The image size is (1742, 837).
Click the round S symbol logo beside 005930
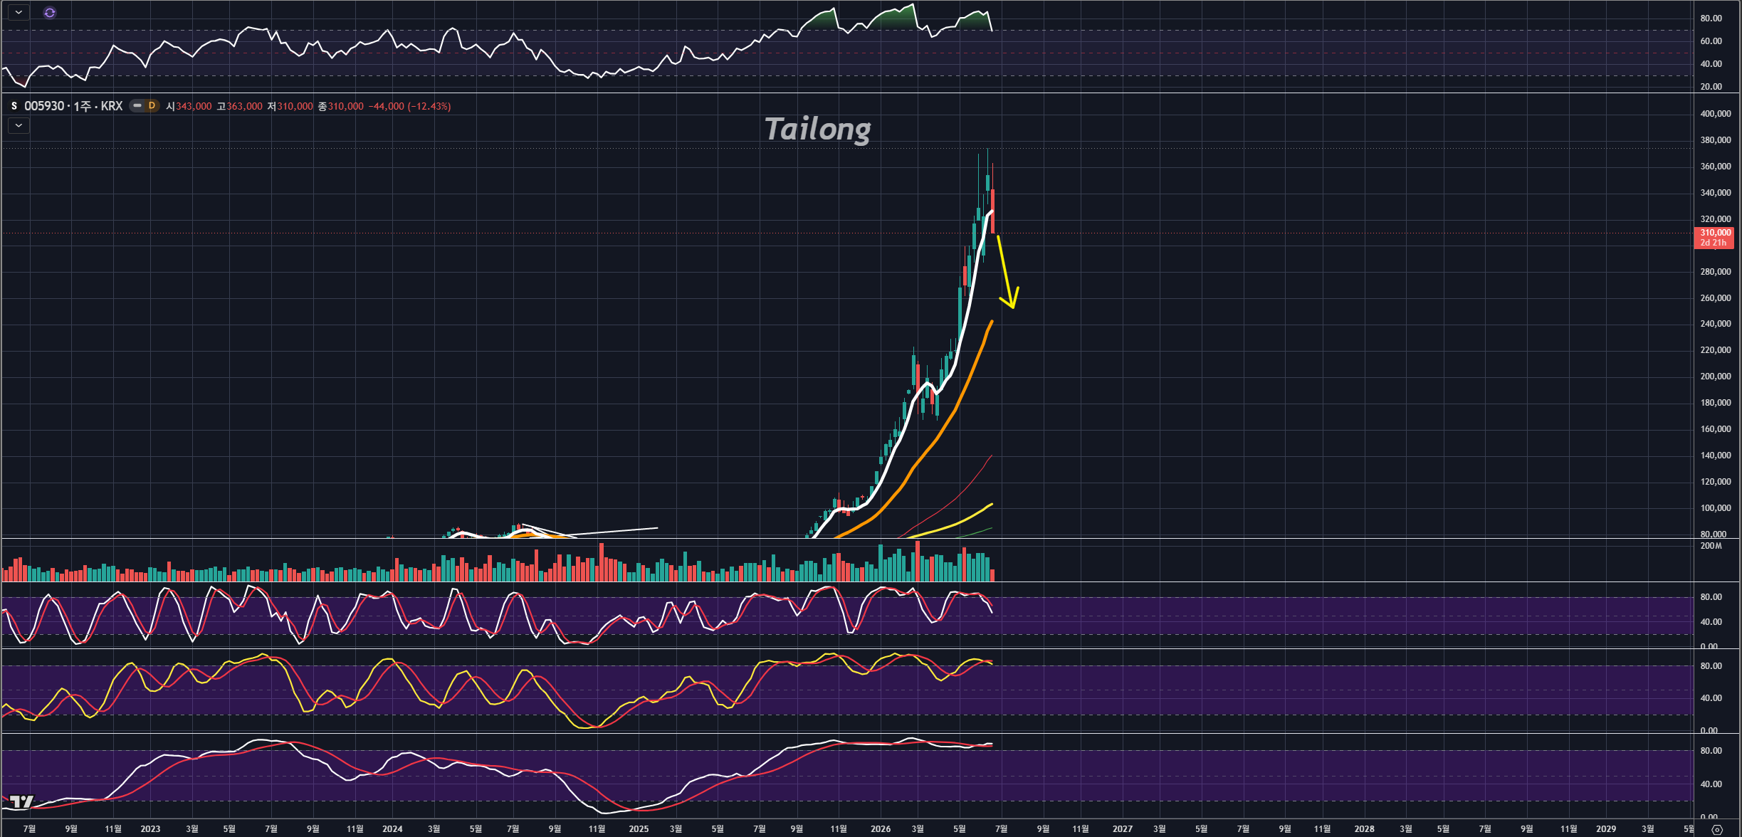pyautogui.click(x=14, y=106)
